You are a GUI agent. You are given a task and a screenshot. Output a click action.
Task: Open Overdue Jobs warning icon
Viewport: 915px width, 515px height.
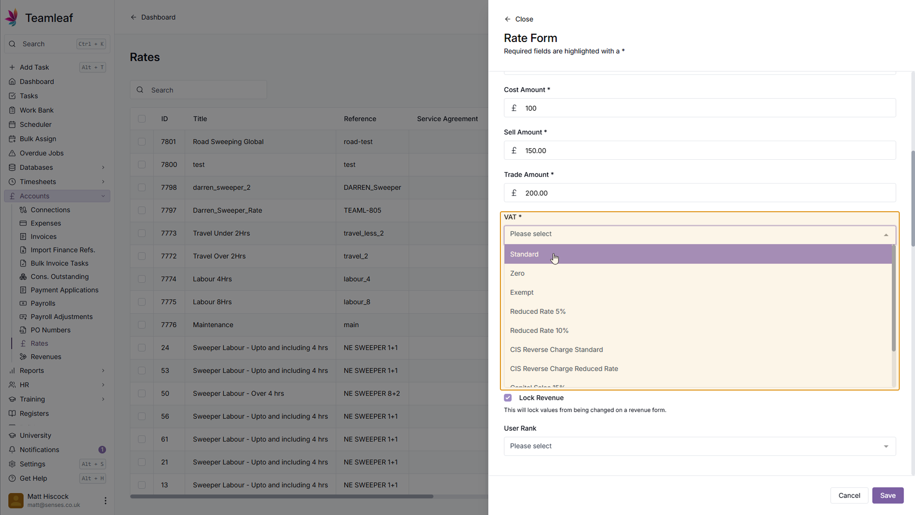12,153
